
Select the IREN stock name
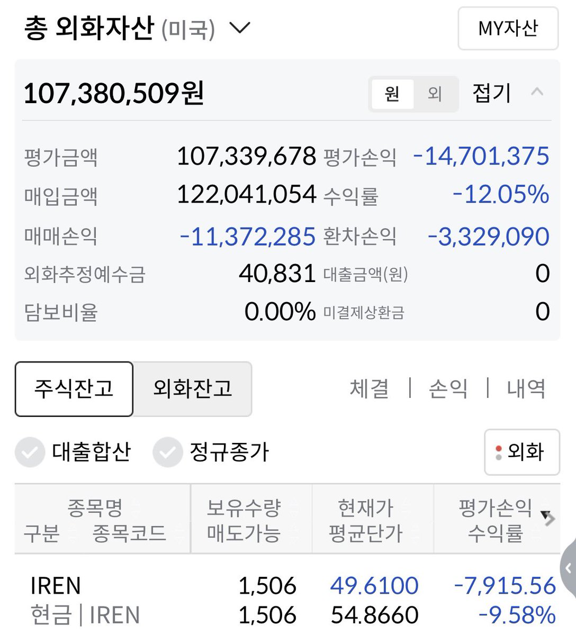(x=56, y=586)
